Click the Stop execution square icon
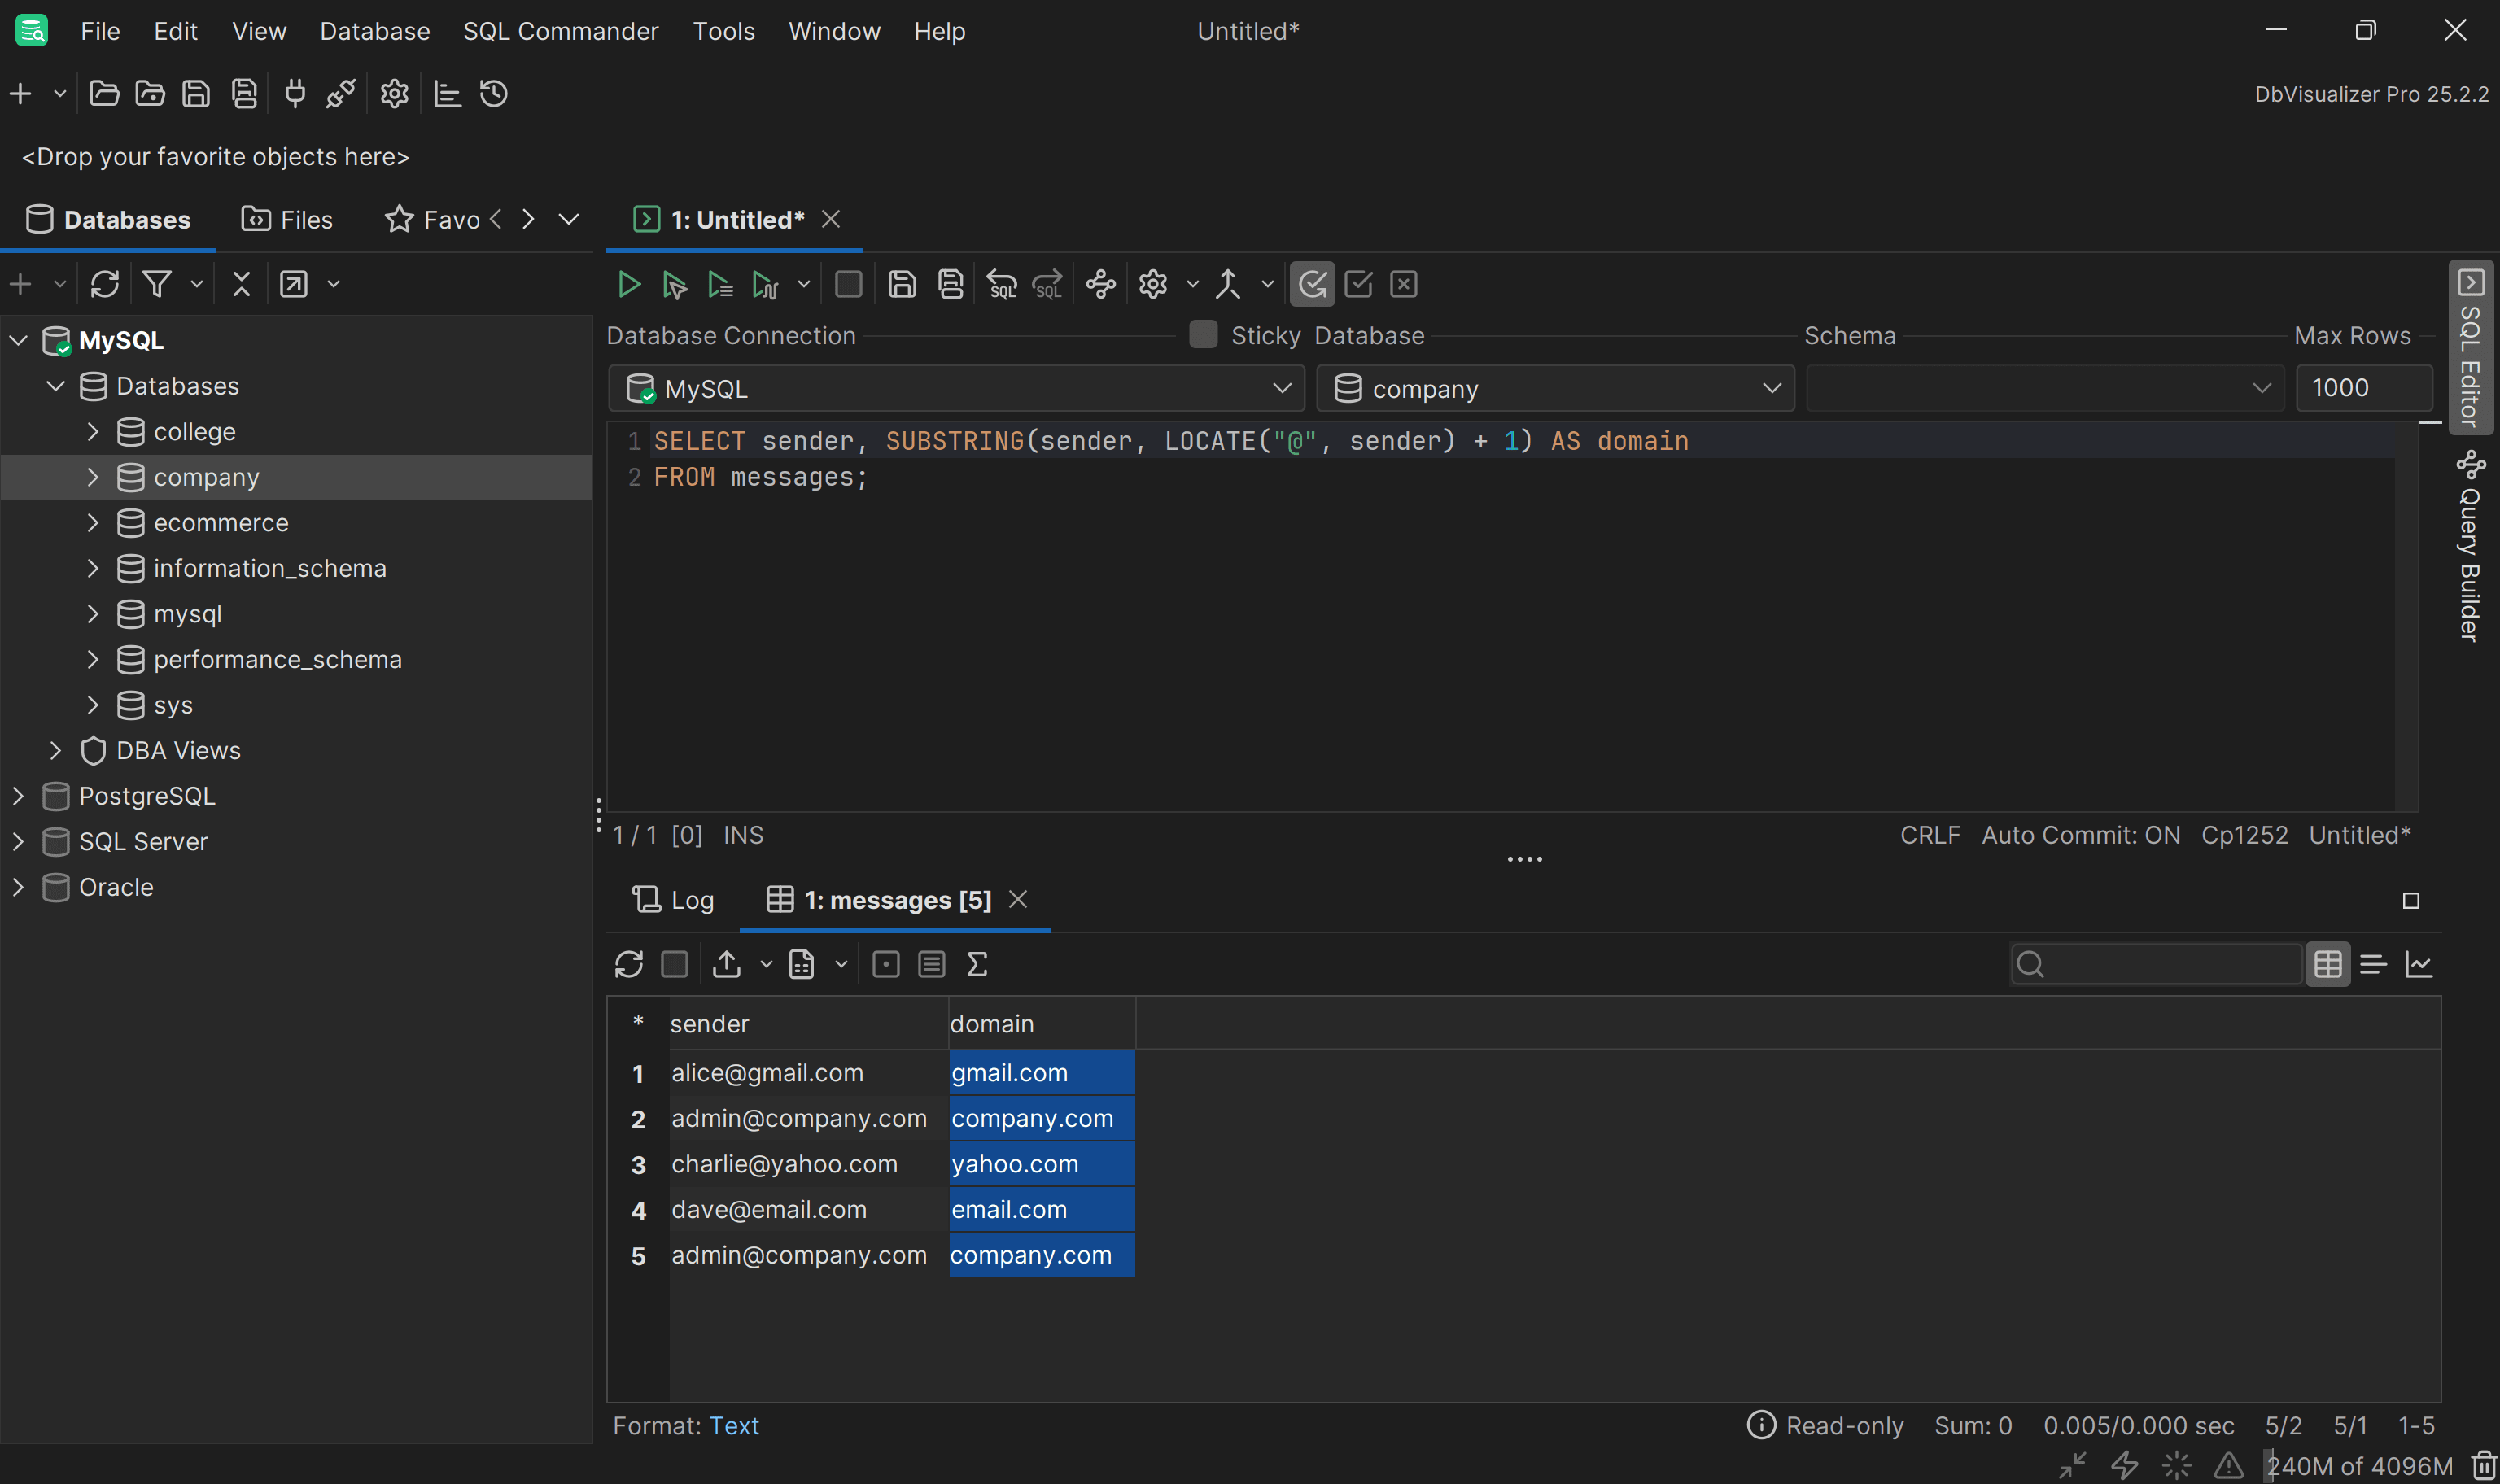 pos(848,285)
